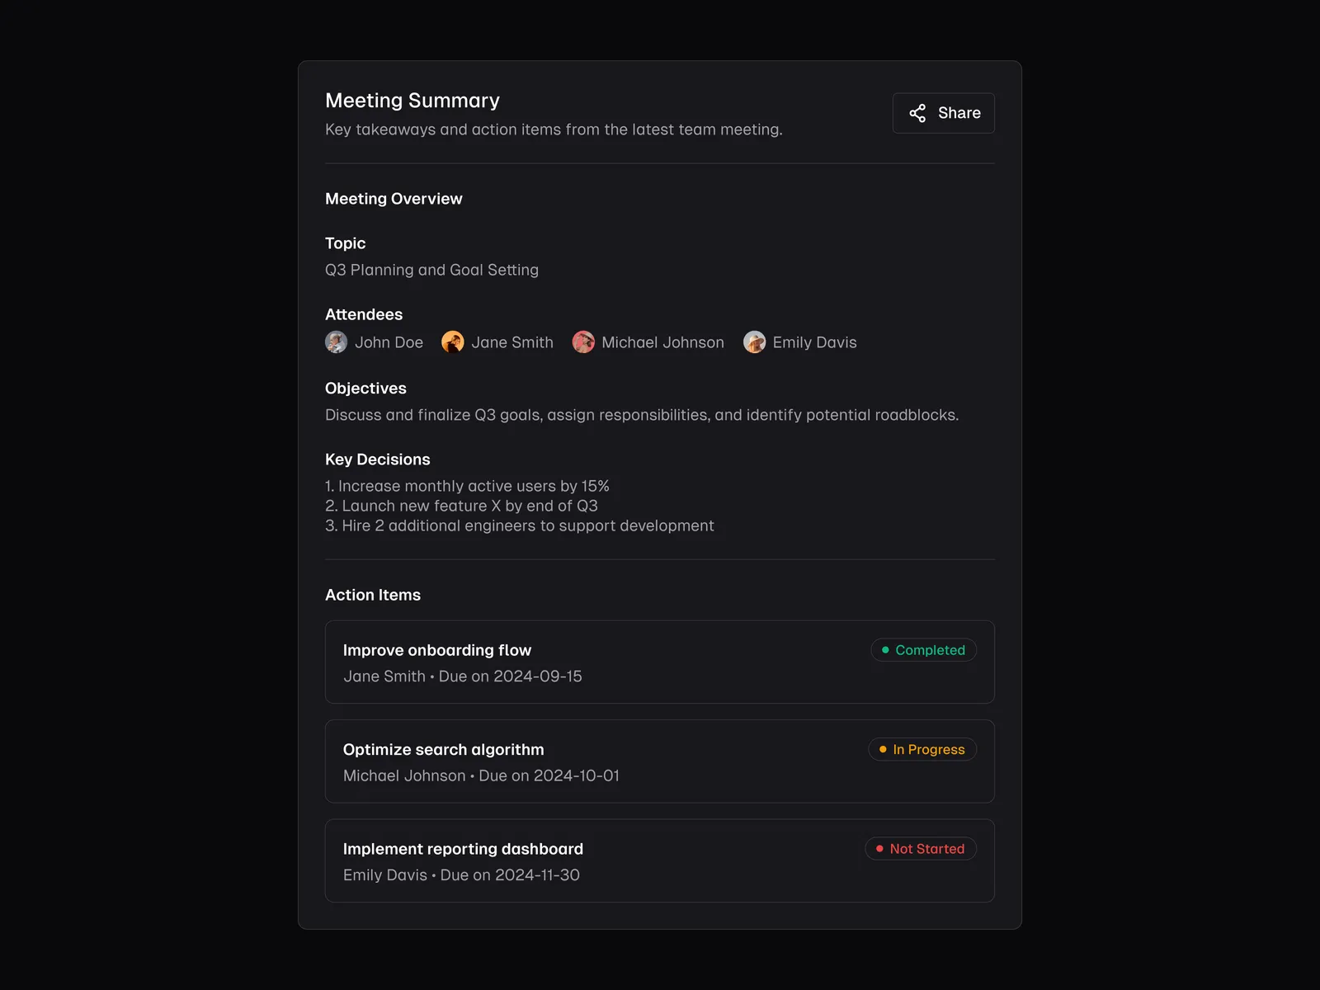Click attendee name Emily Davis
This screenshot has width=1320, height=990.
coord(814,342)
